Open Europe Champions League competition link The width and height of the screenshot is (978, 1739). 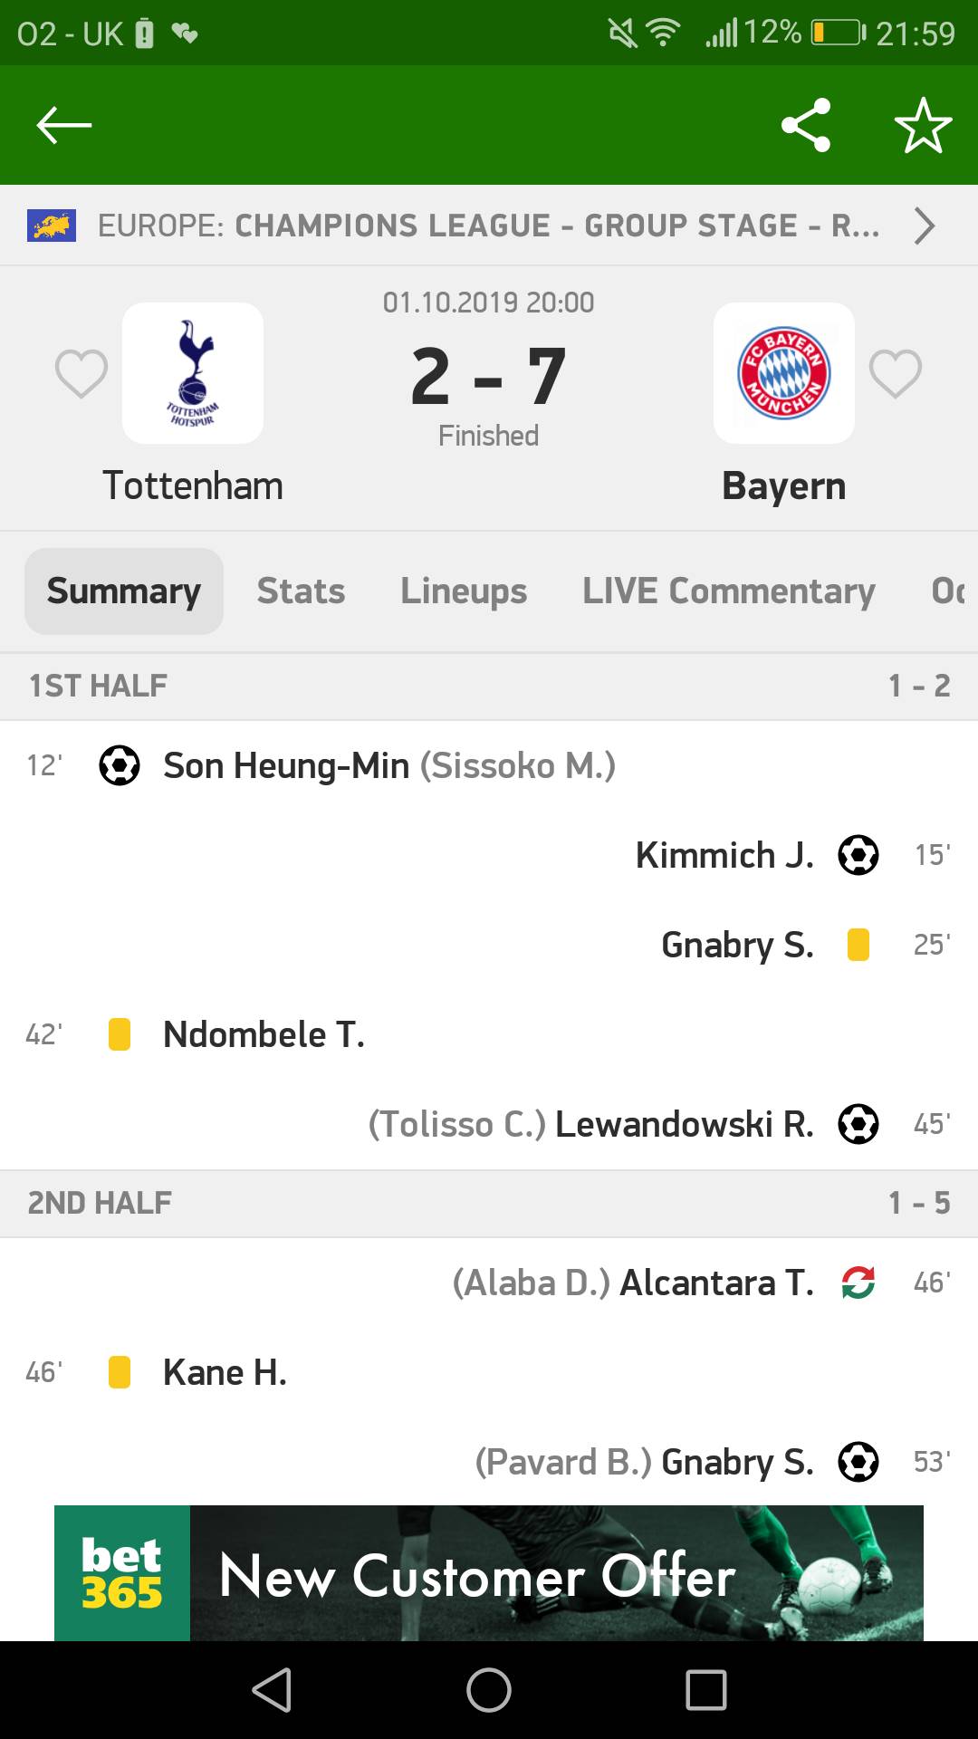pyautogui.click(x=487, y=226)
